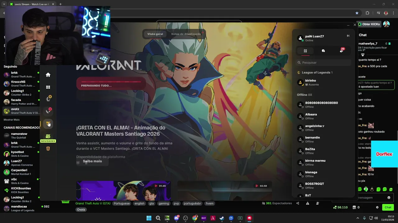The height and width of the screenshot is (223, 398).
Task: Click the Dorflex advertisement banner
Action: coord(385,154)
